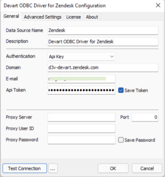Viewport: 165px width, 177px height.
Task: Enable the Save Password checkbox
Action: point(121,140)
